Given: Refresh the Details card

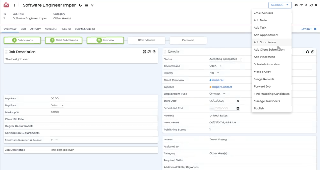Looking at the screenshot, I should [308, 52].
